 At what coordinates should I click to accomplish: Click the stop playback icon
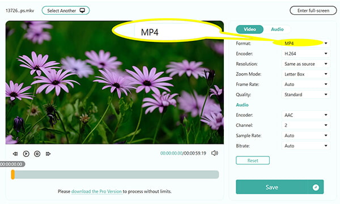click(x=37, y=154)
